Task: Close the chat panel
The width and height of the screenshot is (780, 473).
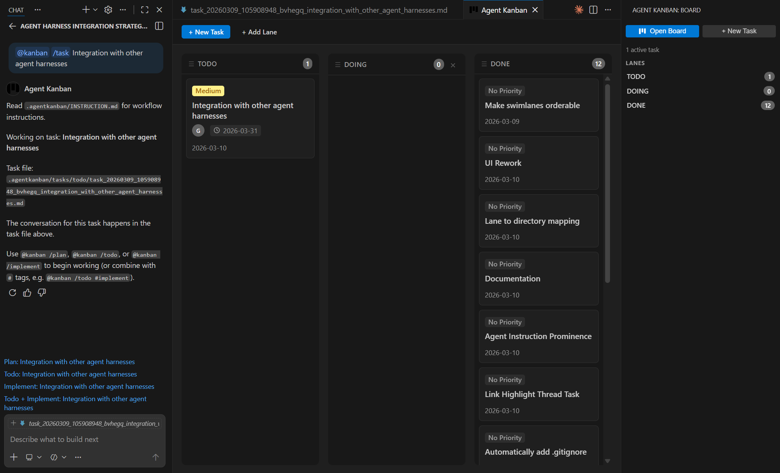Action: 160,10
